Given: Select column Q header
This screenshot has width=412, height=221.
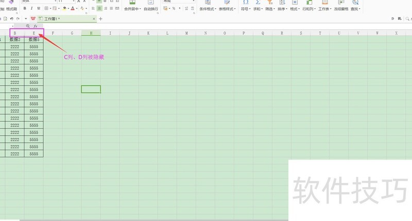Looking at the screenshot, I should [x=263, y=33].
